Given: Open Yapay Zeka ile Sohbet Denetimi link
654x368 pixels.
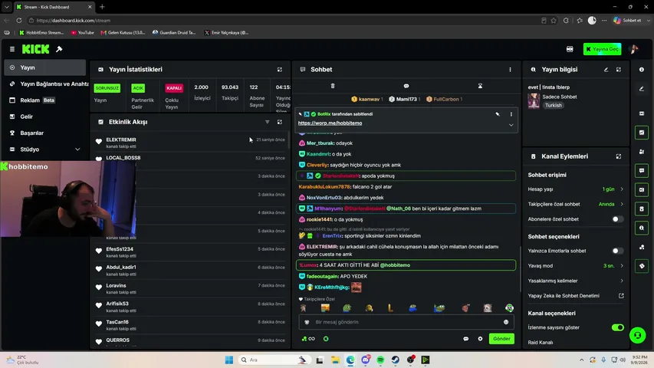Looking at the screenshot, I should click(575, 296).
